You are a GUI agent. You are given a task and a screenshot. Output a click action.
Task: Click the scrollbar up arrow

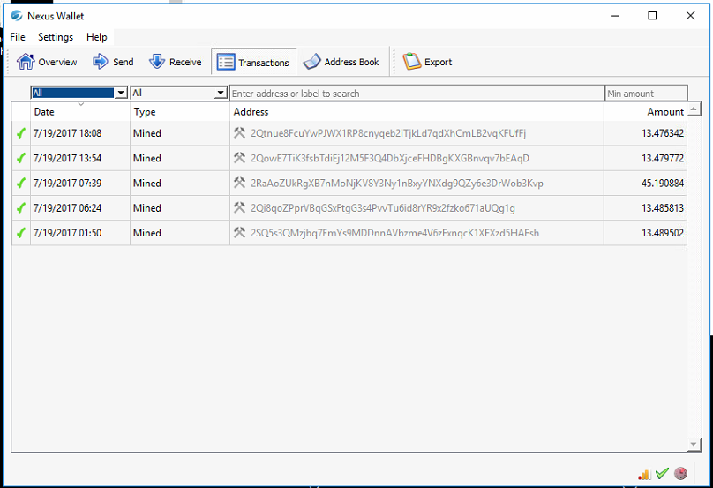point(694,109)
